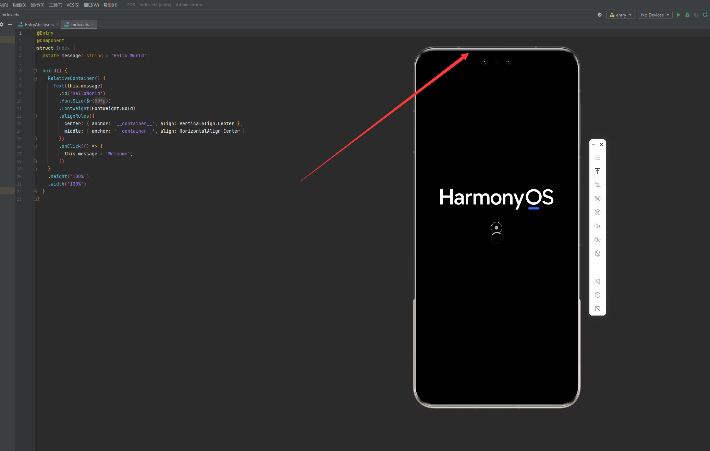Click the 'Hello World' string in code
710x451 pixels.
[129, 56]
